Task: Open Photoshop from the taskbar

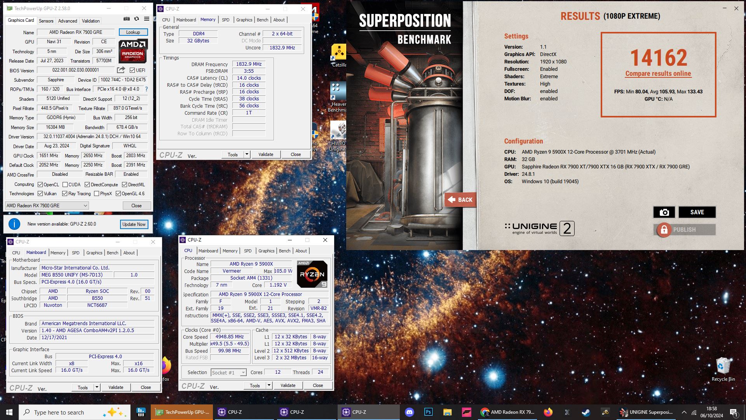Action: point(428,412)
